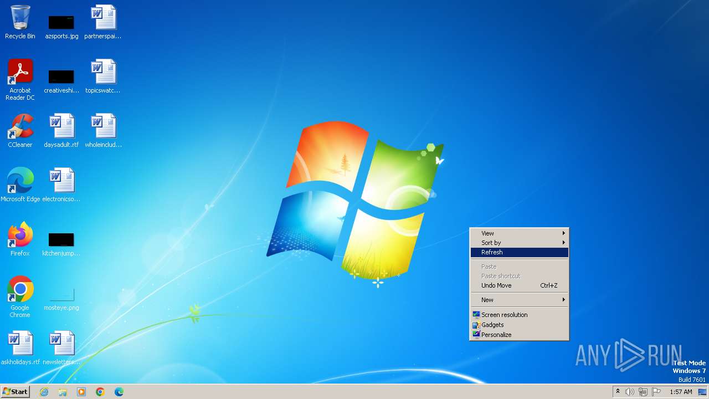Select the electronicso… Word document
The width and height of the screenshot is (709, 399).
(61, 185)
